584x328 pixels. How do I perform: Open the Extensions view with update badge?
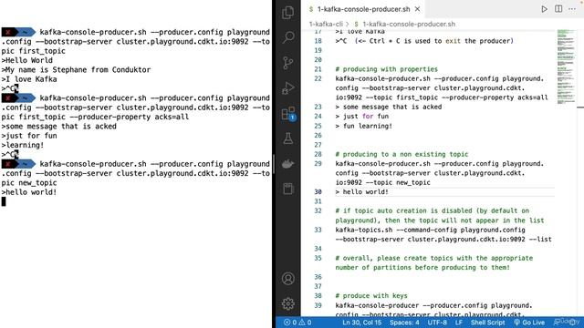288,113
